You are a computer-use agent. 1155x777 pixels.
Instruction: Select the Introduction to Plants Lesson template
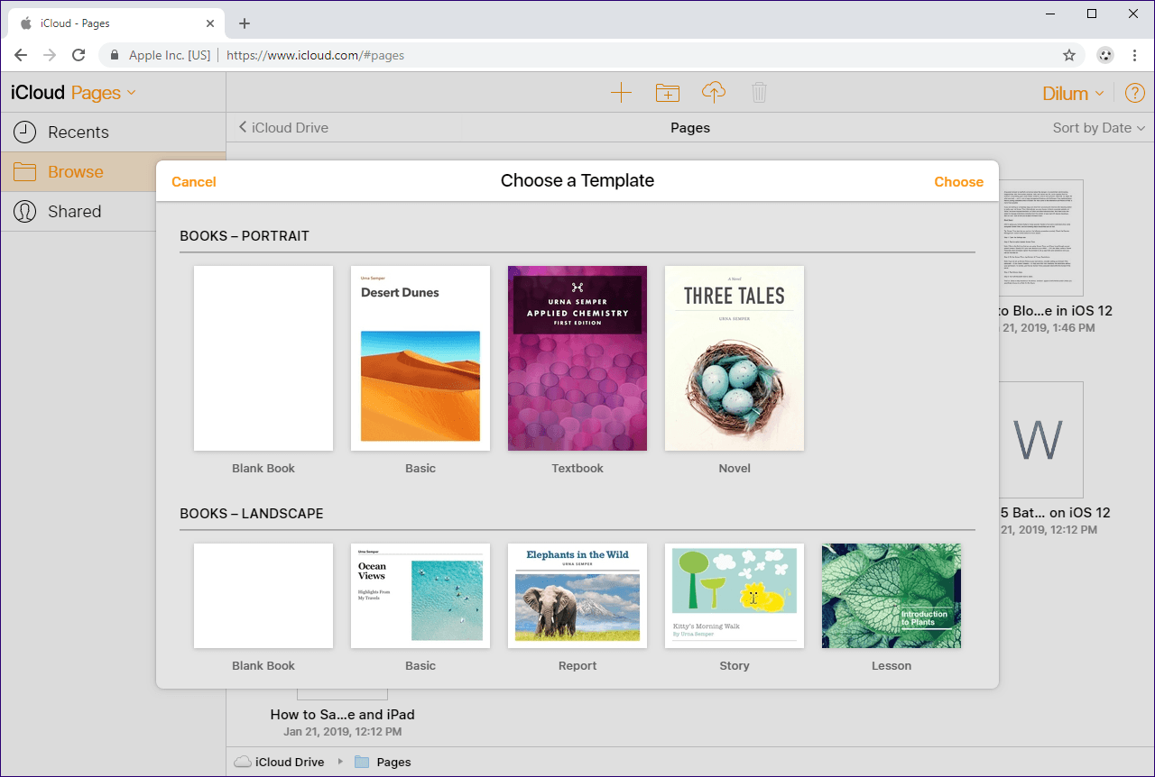892,596
